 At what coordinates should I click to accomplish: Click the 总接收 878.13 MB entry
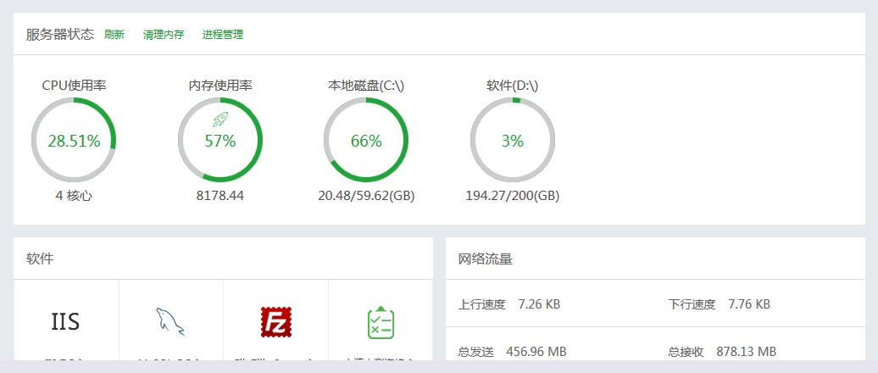[722, 352]
